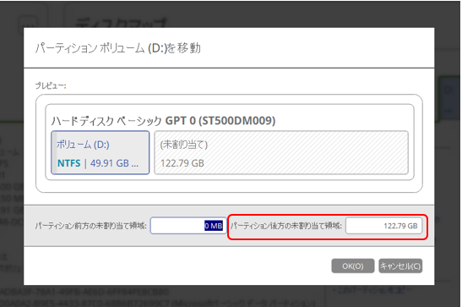The height and width of the screenshot is (307, 462).
Task: Click the キャンセル(C) button
Action: click(x=400, y=266)
